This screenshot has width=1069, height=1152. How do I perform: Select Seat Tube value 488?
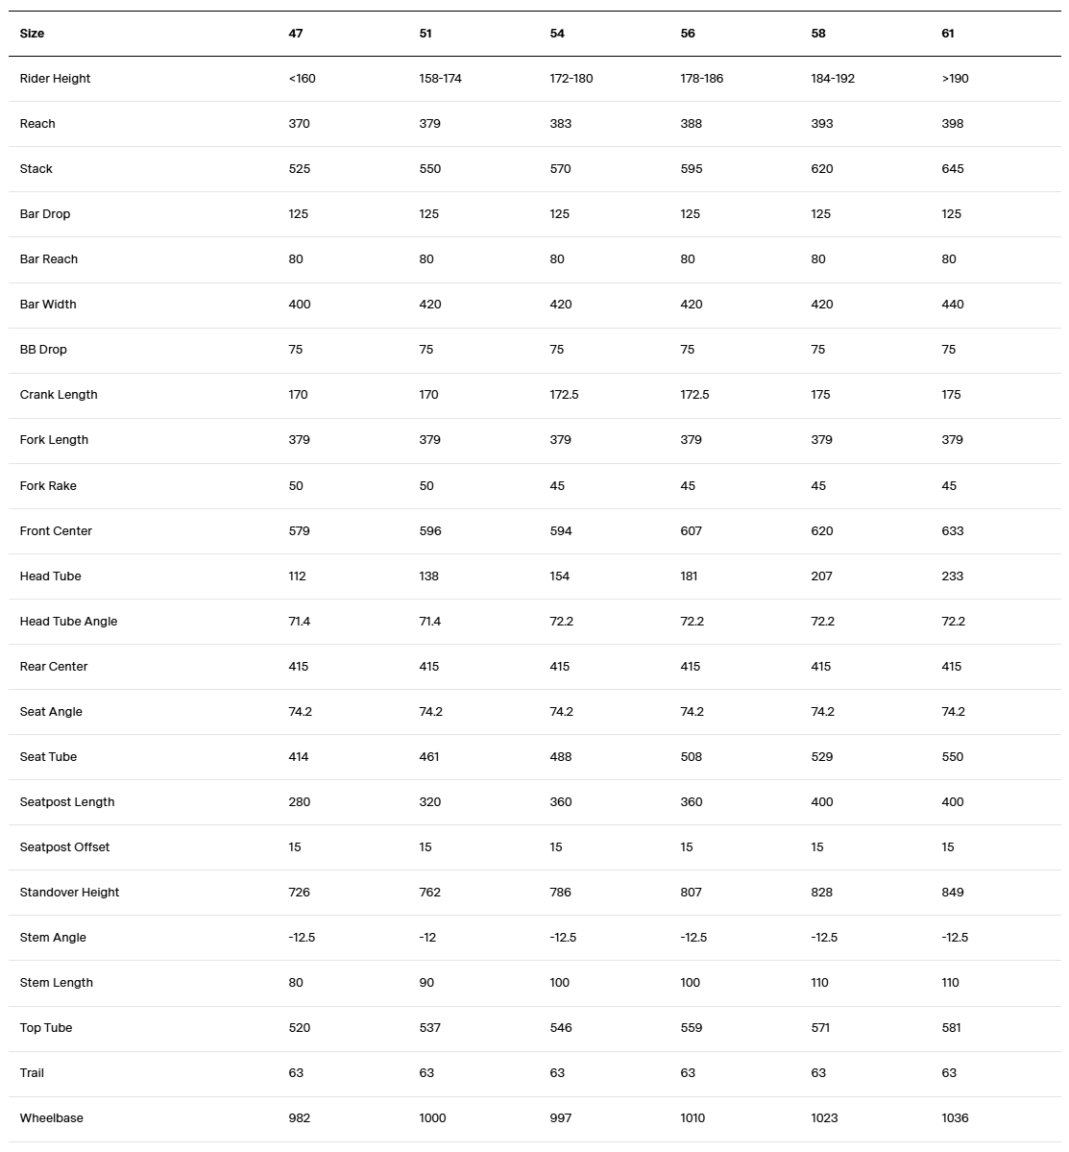(560, 757)
